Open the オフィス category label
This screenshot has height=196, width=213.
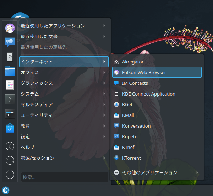pyautogui.click(x=30, y=72)
